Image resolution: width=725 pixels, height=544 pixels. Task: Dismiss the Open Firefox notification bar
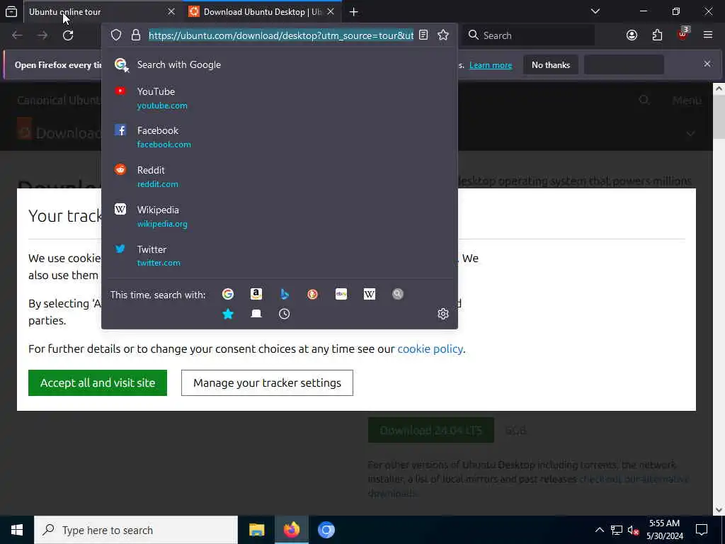(707, 64)
